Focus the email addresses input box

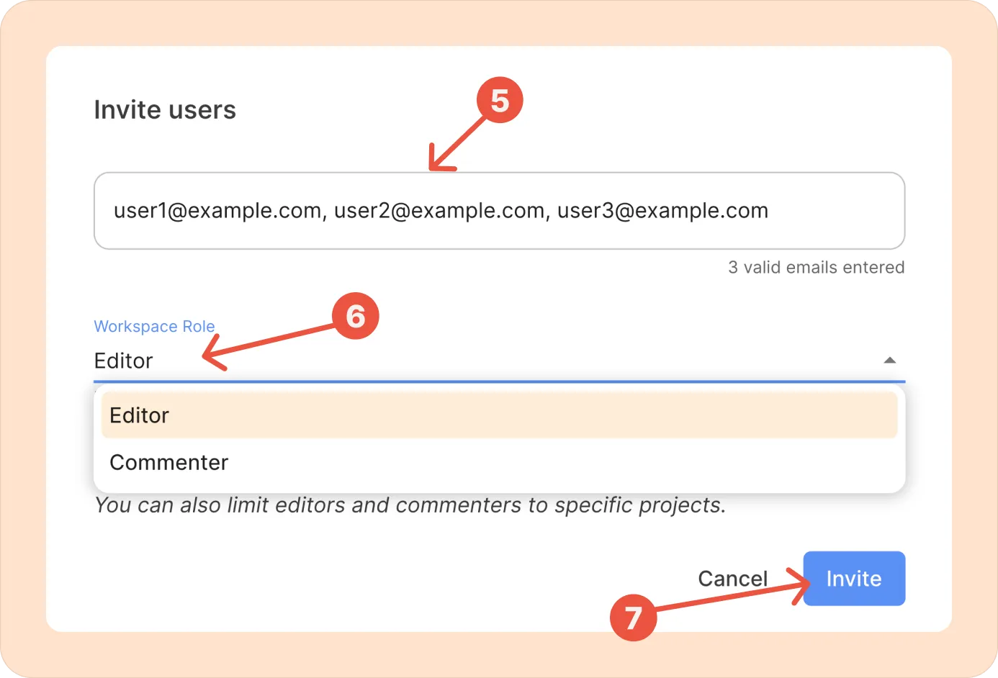coord(828,211)
